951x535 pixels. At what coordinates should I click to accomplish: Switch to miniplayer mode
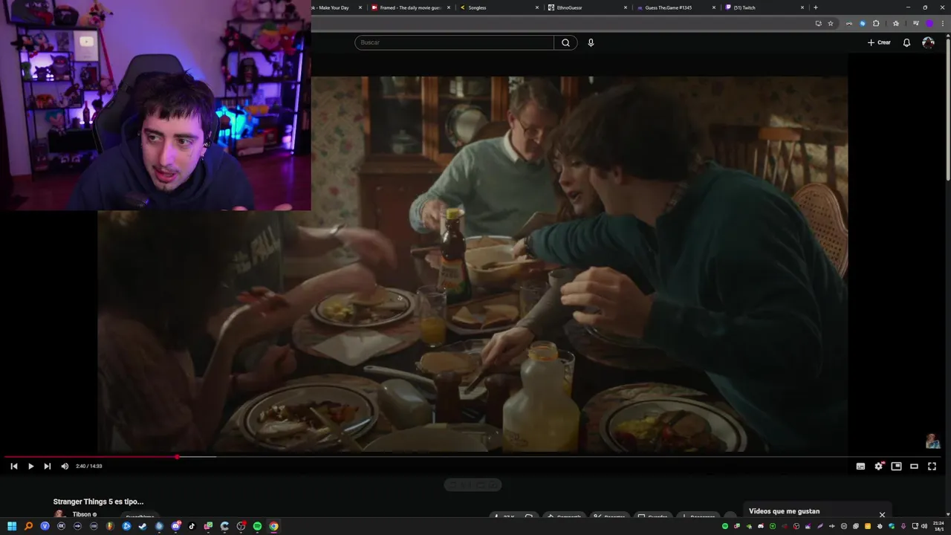click(897, 466)
